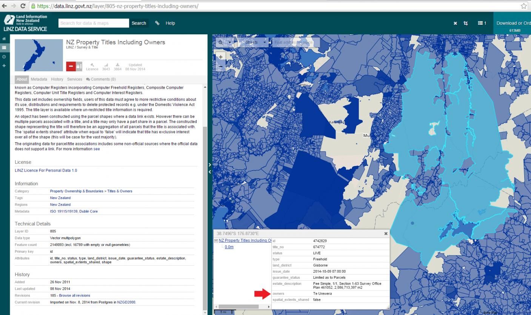Open the clock history icon in sidebar
Screen dimensions: 531x315
4,57
